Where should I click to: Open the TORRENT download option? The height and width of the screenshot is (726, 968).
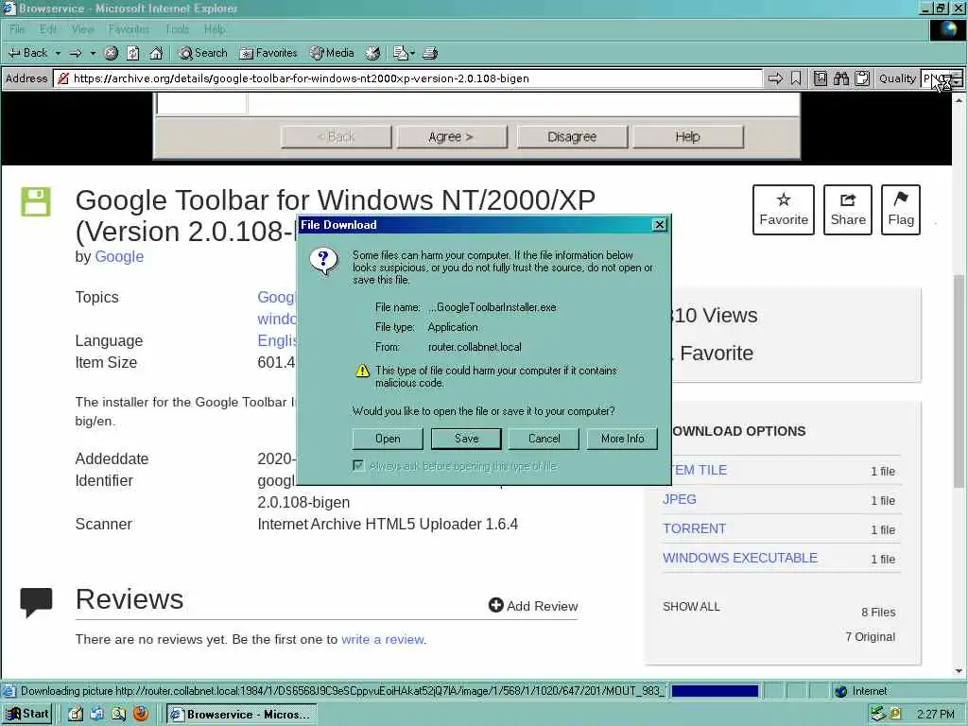694,528
